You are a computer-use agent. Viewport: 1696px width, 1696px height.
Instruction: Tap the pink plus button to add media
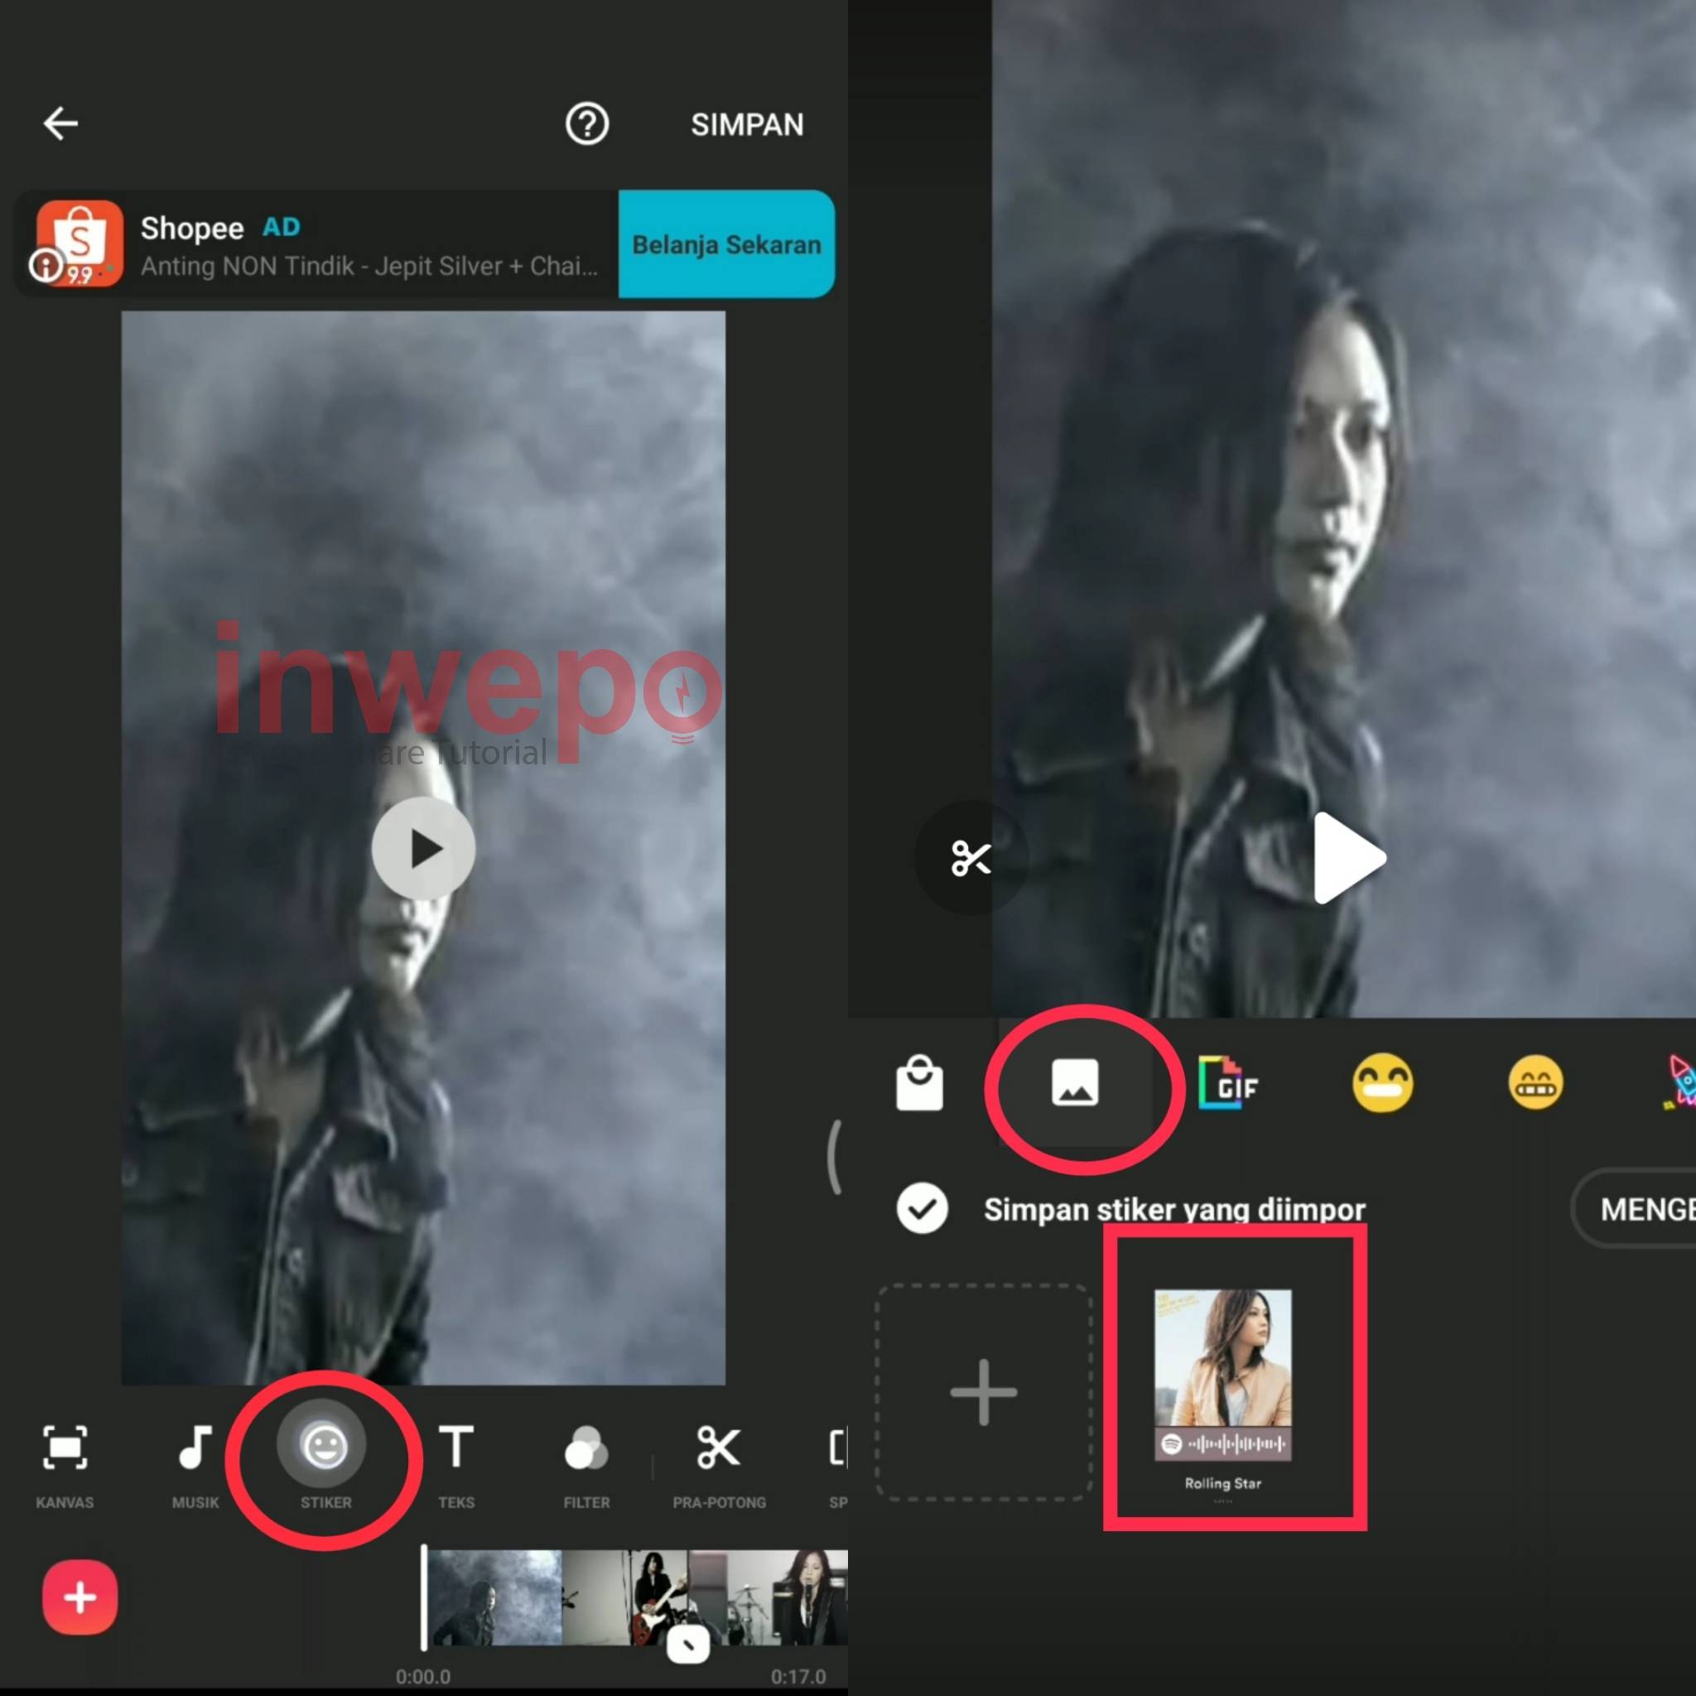[x=79, y=1597]
